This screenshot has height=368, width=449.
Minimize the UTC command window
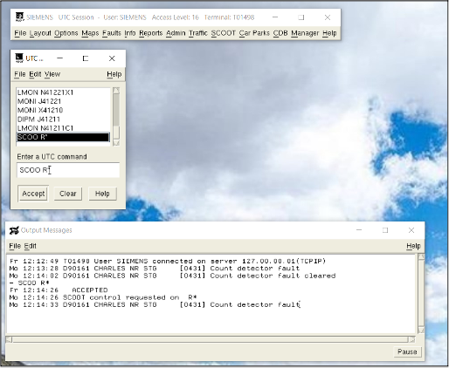coord(60,58)
